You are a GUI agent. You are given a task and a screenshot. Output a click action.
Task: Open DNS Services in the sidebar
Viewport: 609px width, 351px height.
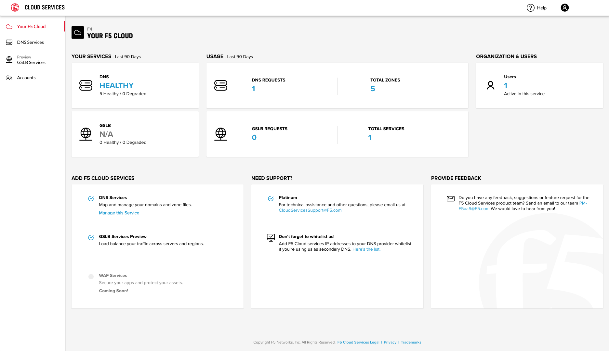(30, 42)
